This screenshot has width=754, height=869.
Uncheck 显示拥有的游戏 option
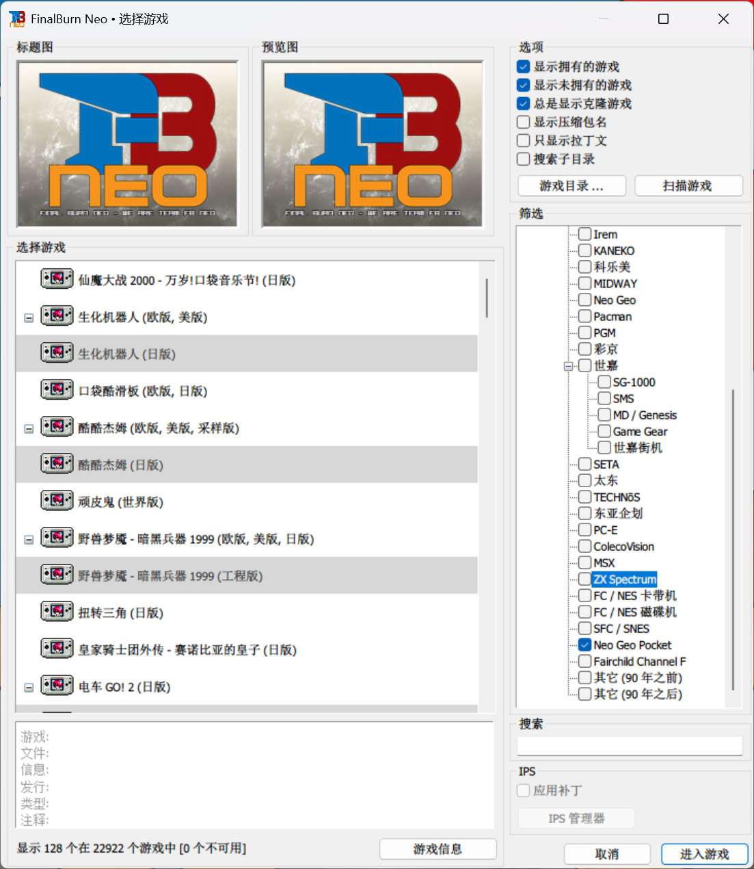pos(524,66)
